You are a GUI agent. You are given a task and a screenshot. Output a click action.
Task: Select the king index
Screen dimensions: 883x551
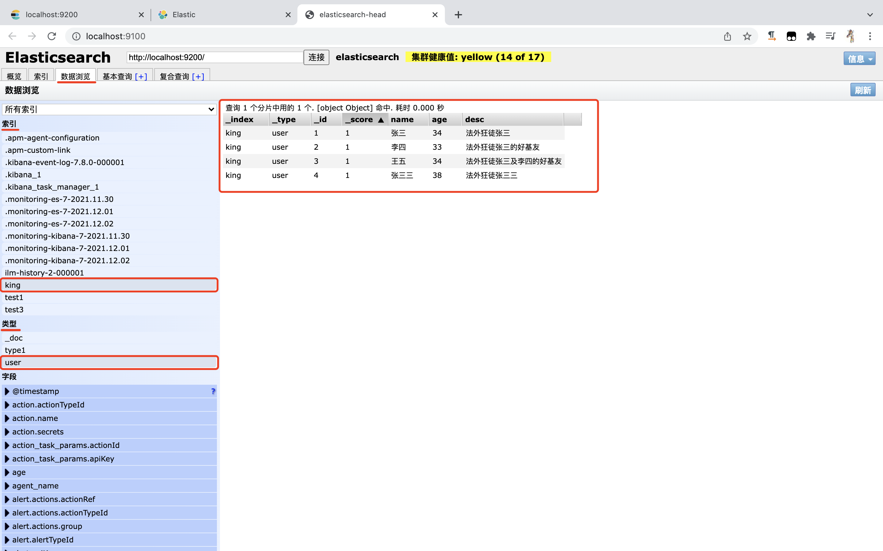(109, 285)
